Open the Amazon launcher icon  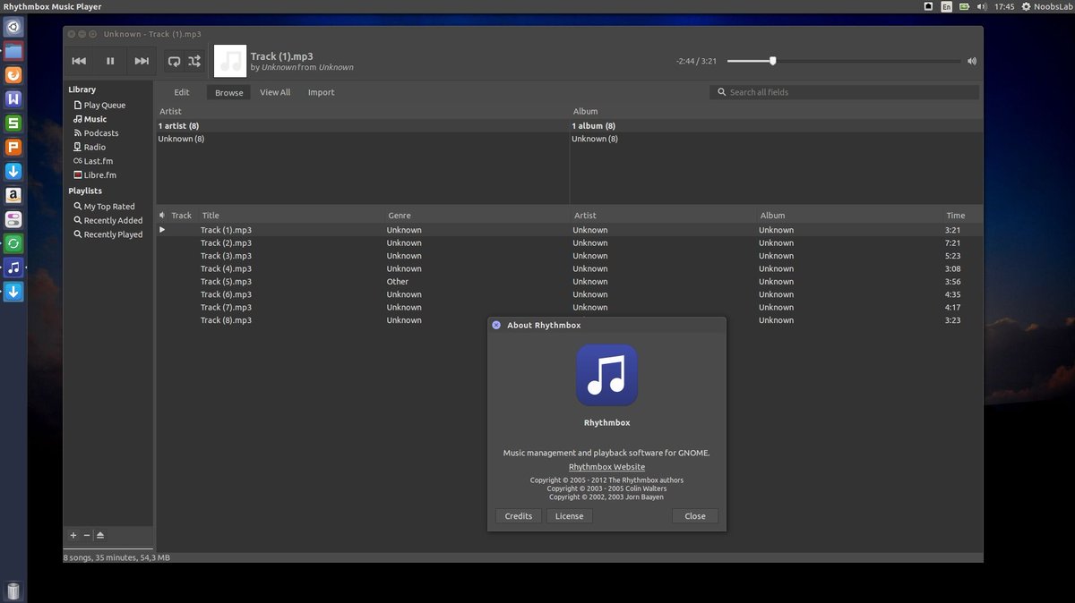(x=13, y=195)
